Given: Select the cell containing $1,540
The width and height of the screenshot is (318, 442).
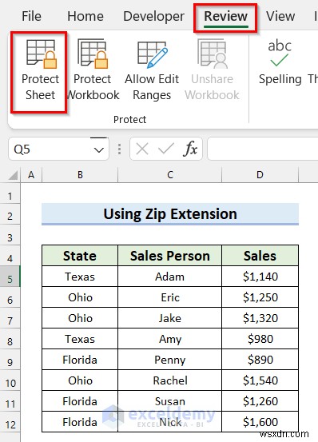Looking at the screenshot, I should (x=260, y=380).
